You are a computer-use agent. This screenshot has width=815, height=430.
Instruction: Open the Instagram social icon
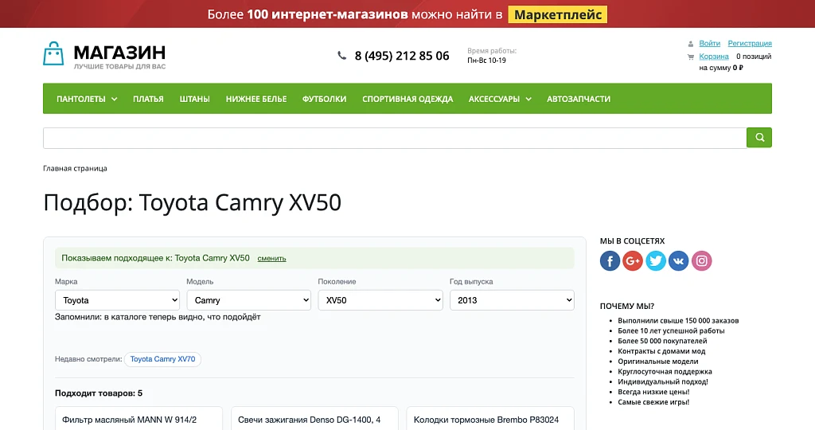[x=702, y=260]
